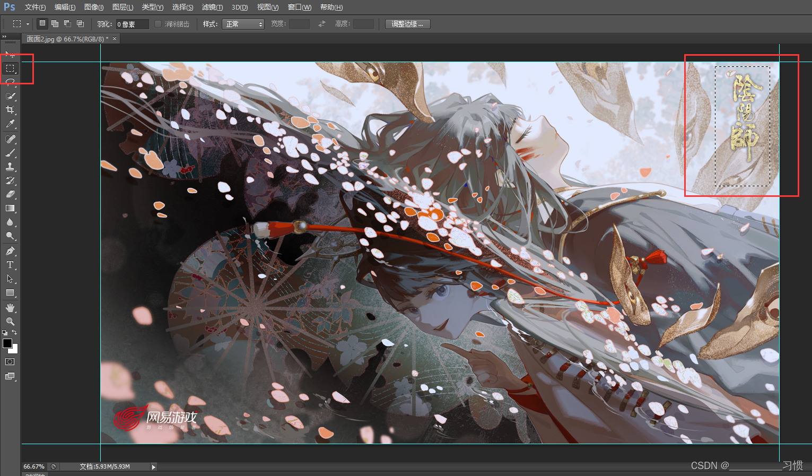
Task: Select the Hand tool
Action: click(10, 308)
